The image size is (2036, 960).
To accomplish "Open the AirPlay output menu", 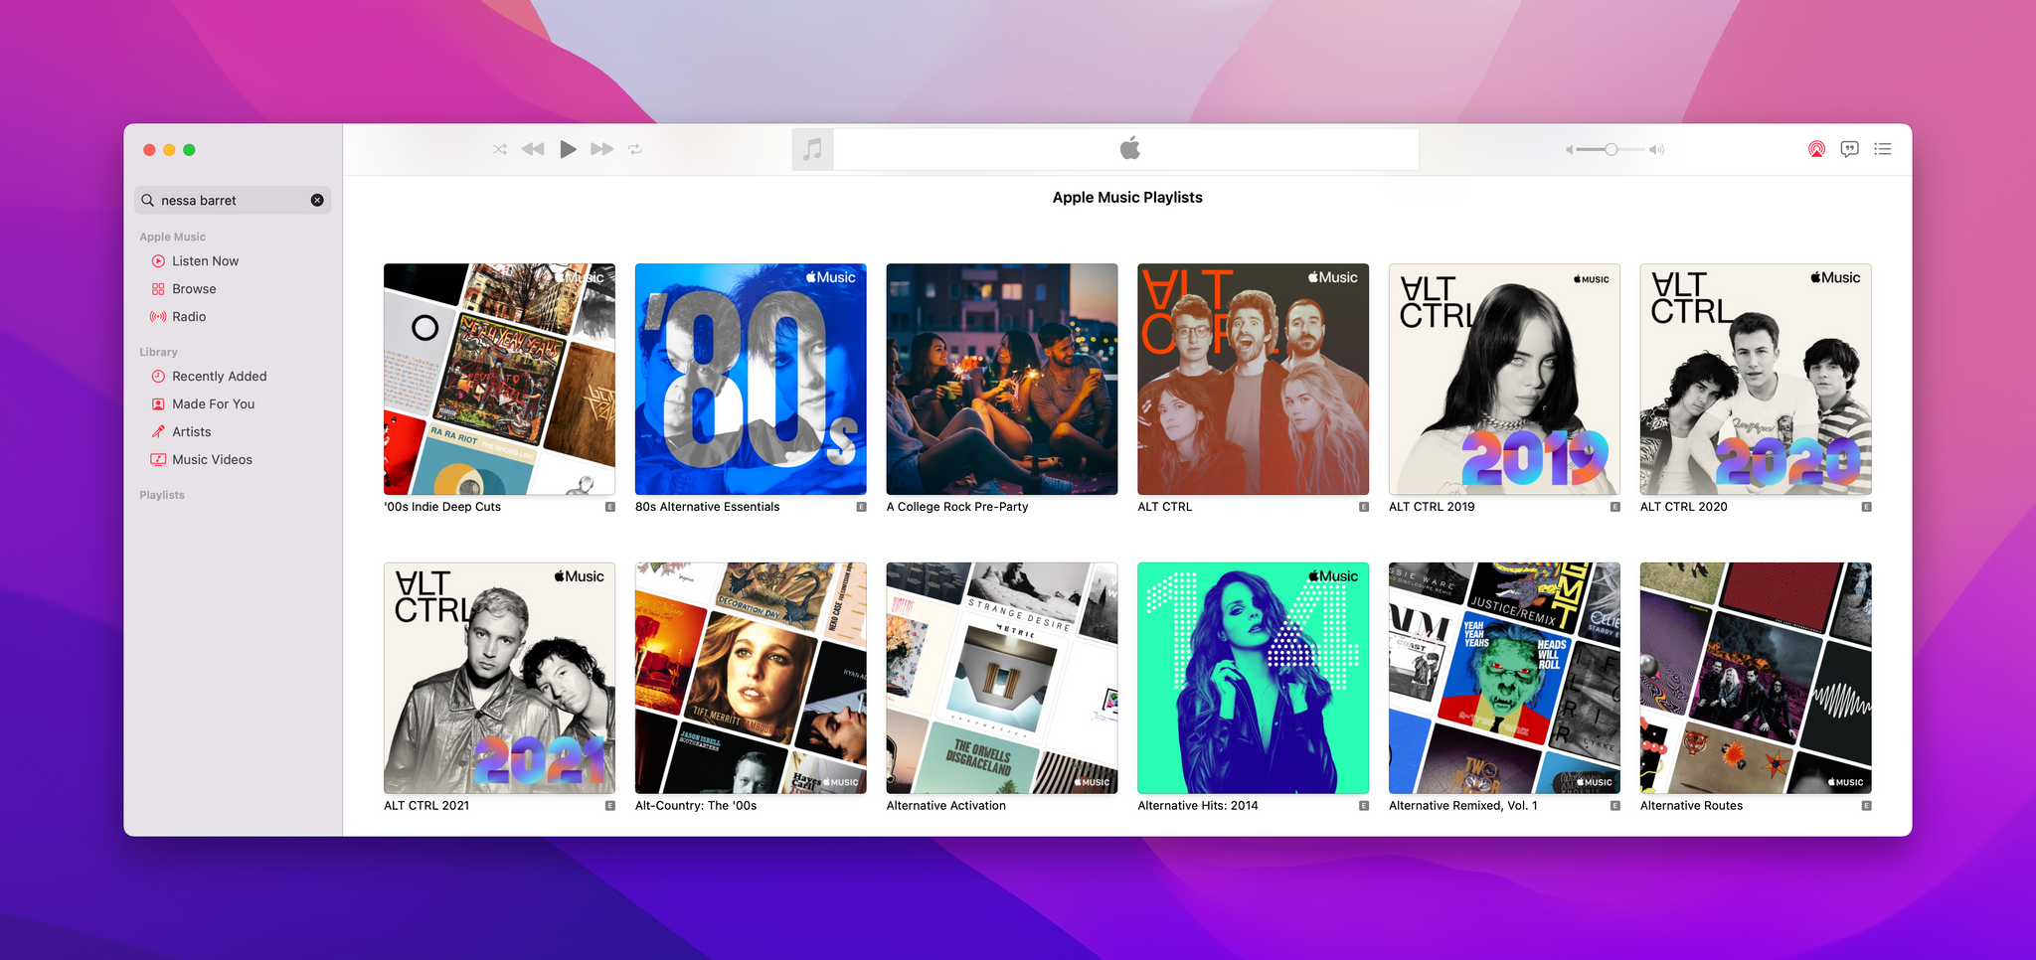I will pyautogui.click(x=1816, y=149).
